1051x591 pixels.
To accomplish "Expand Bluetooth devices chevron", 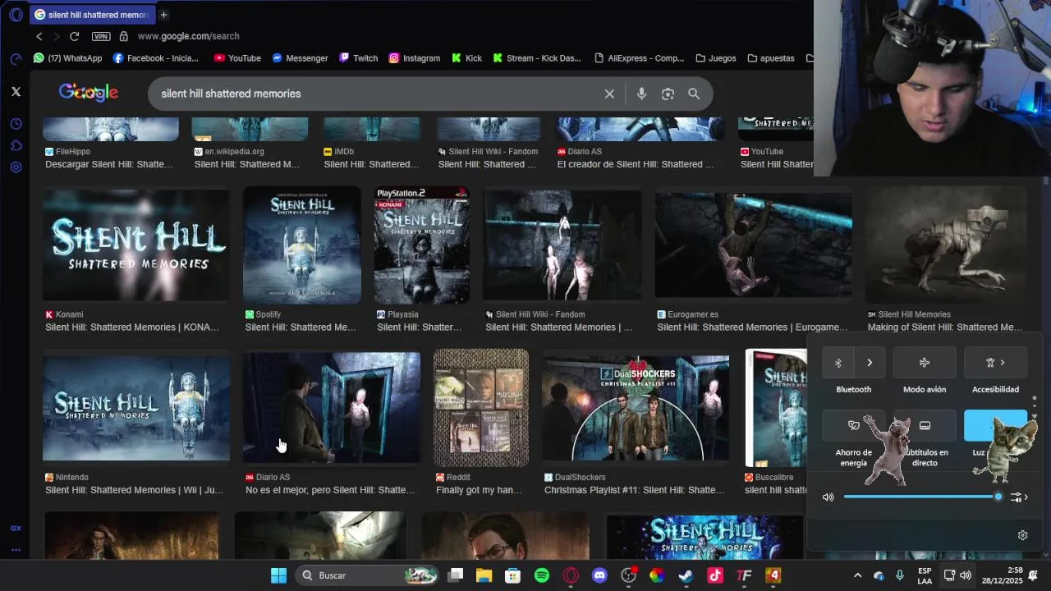I will click(870, 363).
